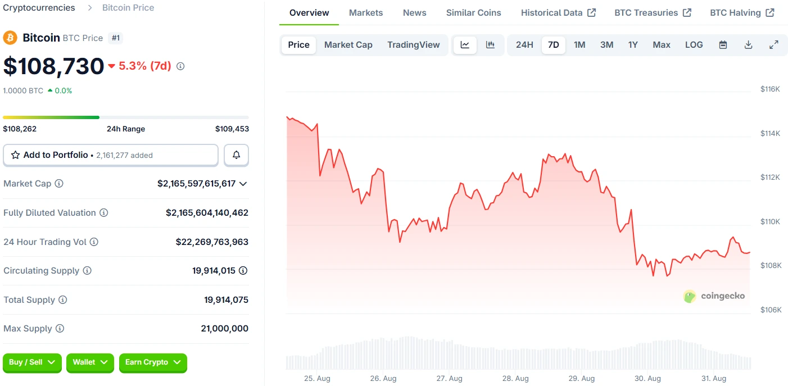This screenshot has height=386, width=788.
Task: Open the Buy / Sell dropdown
Action: (x=32, y=363)
